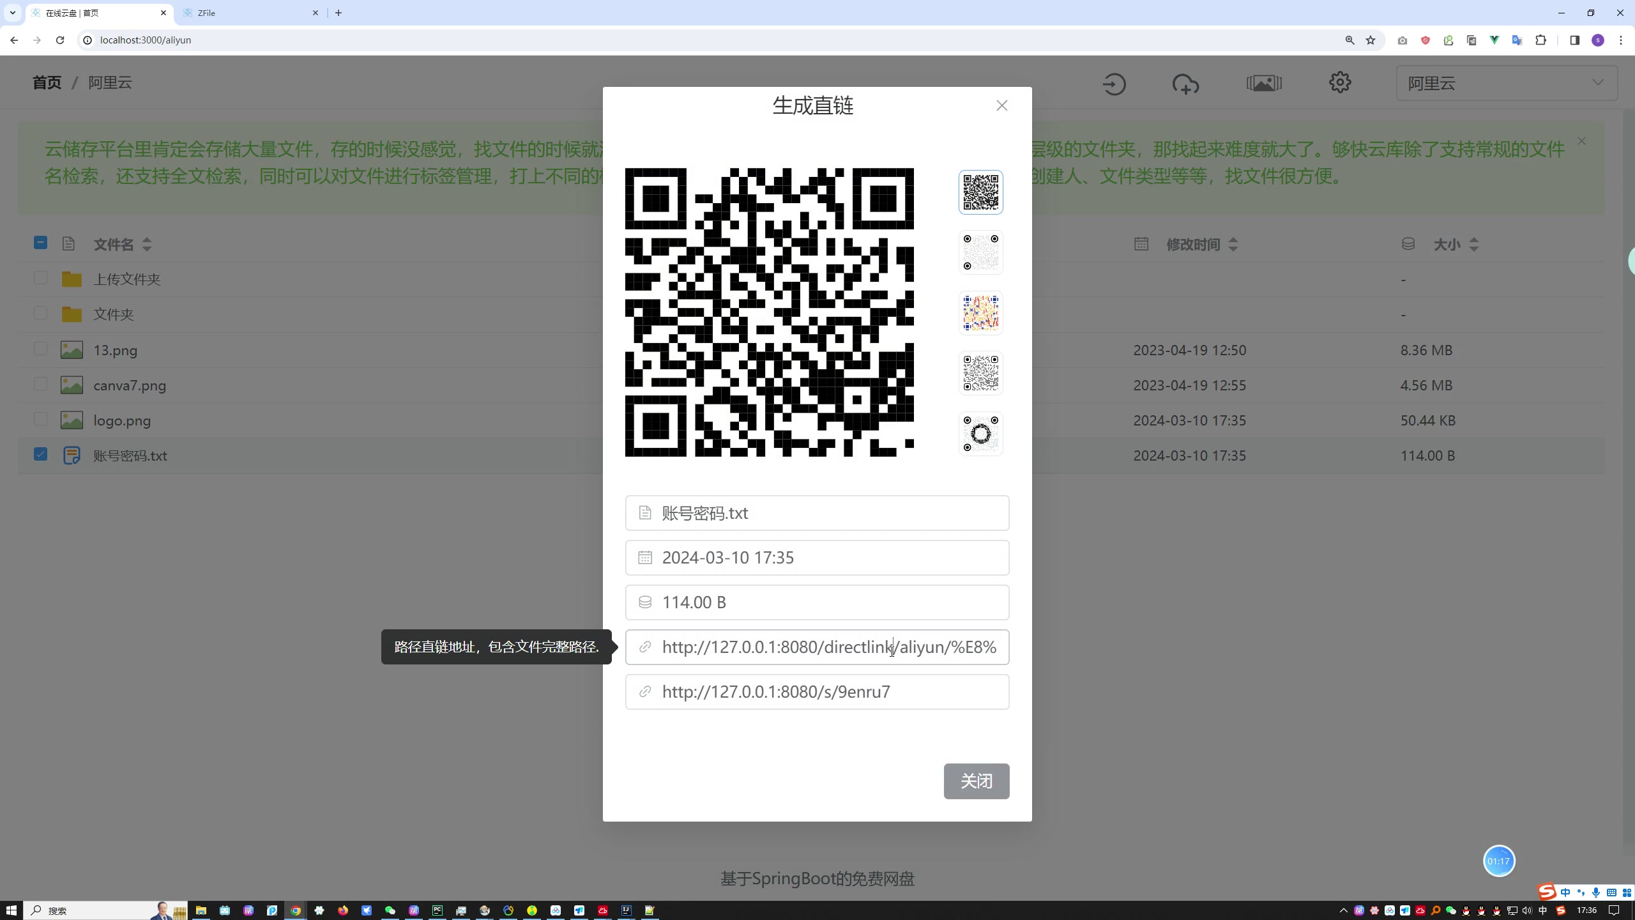The height and width of the screenshot is (920, 1635).
Task: Open the tab search chevron at top left
Action: [x=13, y=13]
